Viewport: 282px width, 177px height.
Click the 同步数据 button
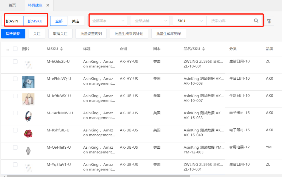(x=13, y=34)
